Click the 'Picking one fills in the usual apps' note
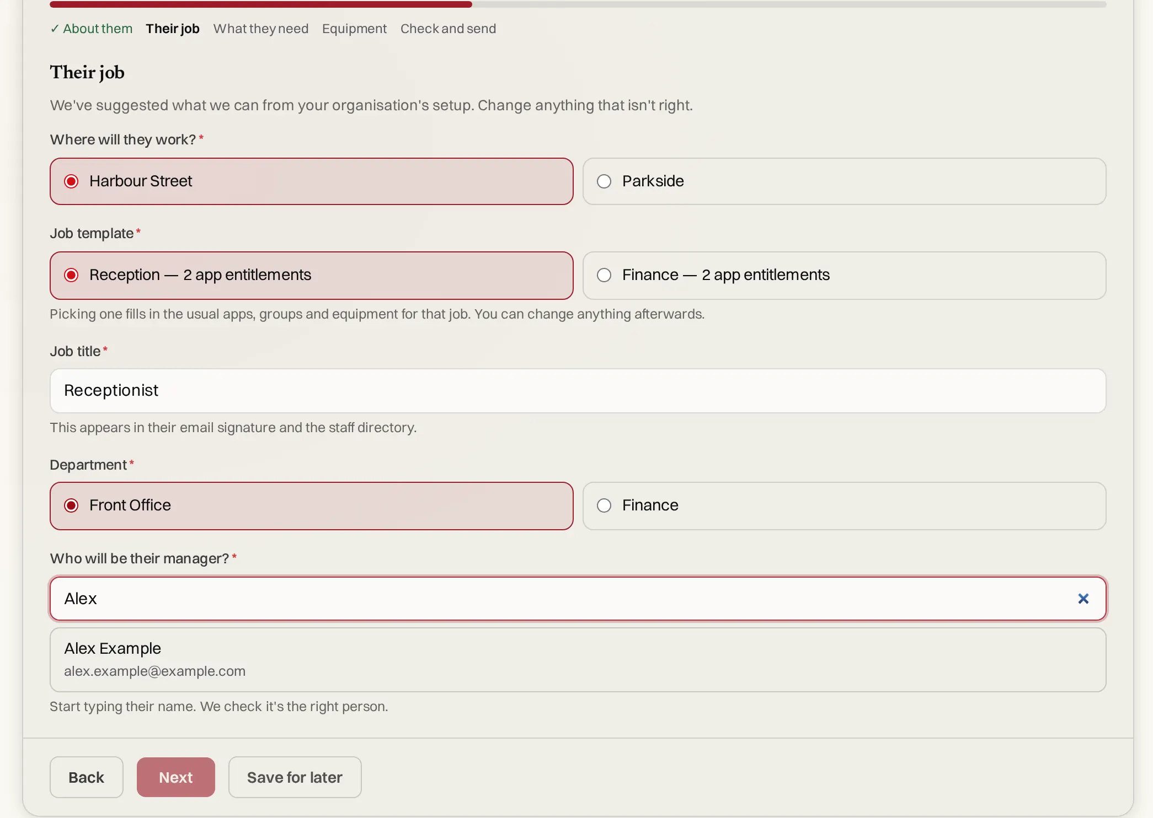This screenshot has height=818, width=1153. click(377, 314)
